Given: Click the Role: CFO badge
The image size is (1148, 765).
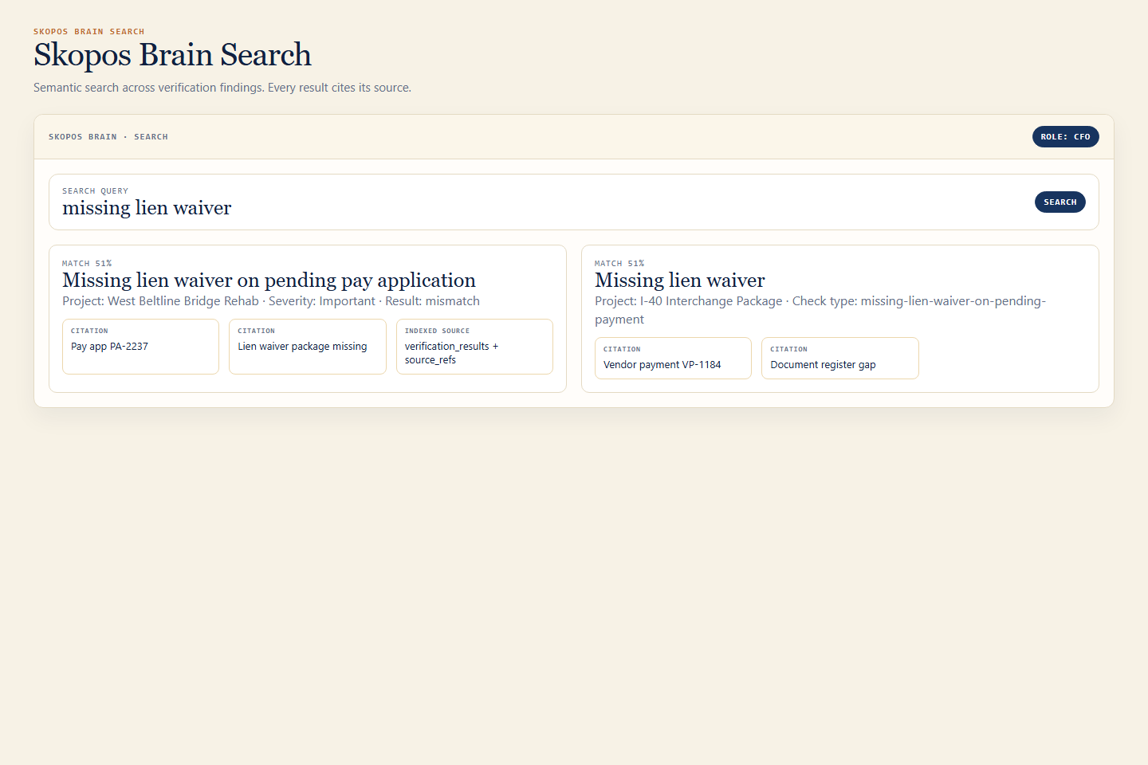Looking at the screenshot, I should click(1065, 136).
